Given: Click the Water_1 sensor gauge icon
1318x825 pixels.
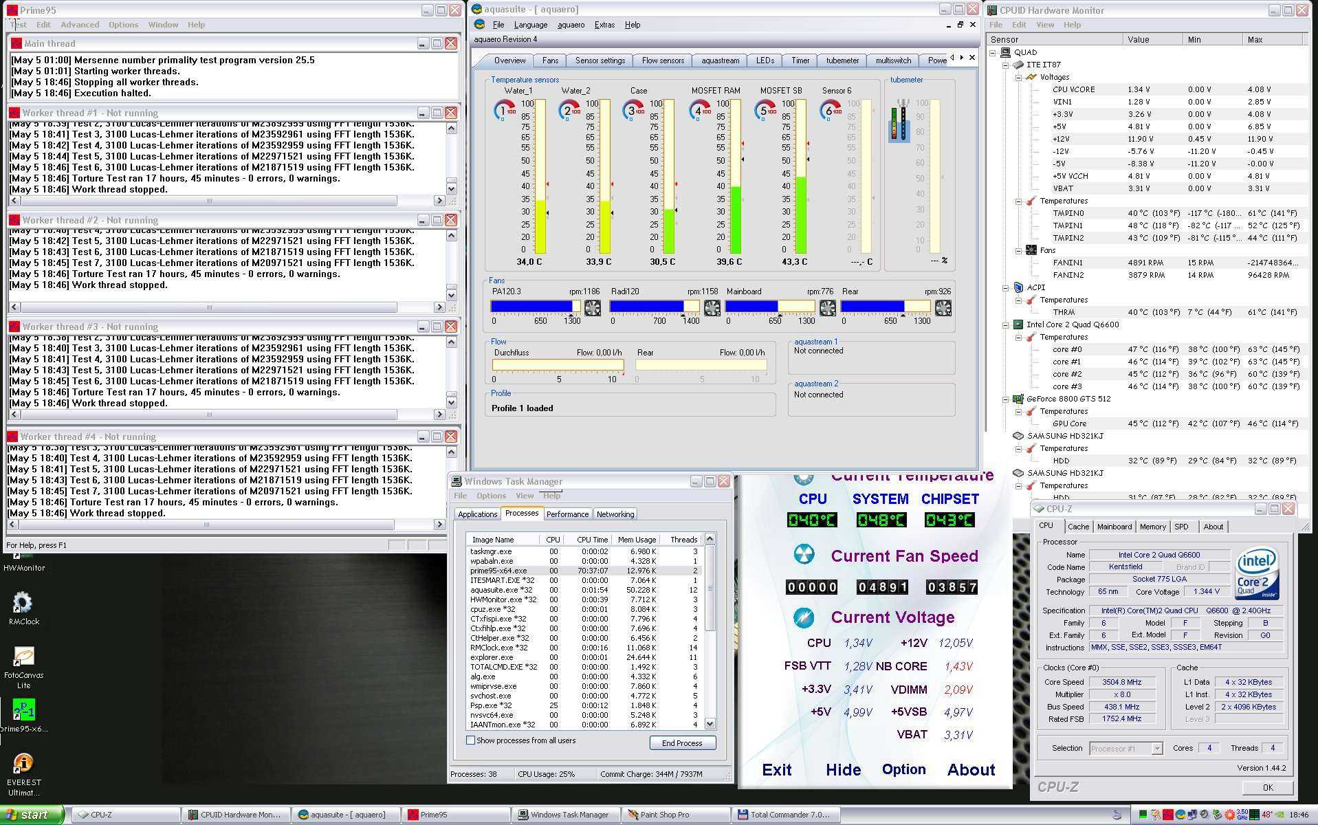Looking at the screenshot, I should coord(505,110).
